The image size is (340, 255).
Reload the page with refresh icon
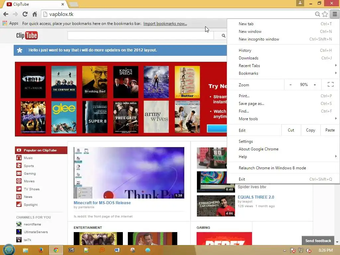point(25,14)
